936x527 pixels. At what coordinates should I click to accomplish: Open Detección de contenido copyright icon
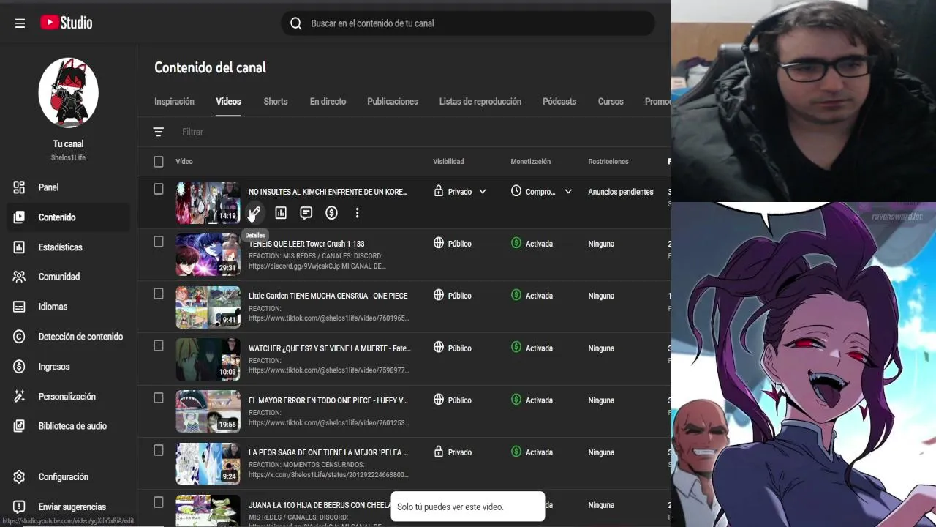(19, 337)
